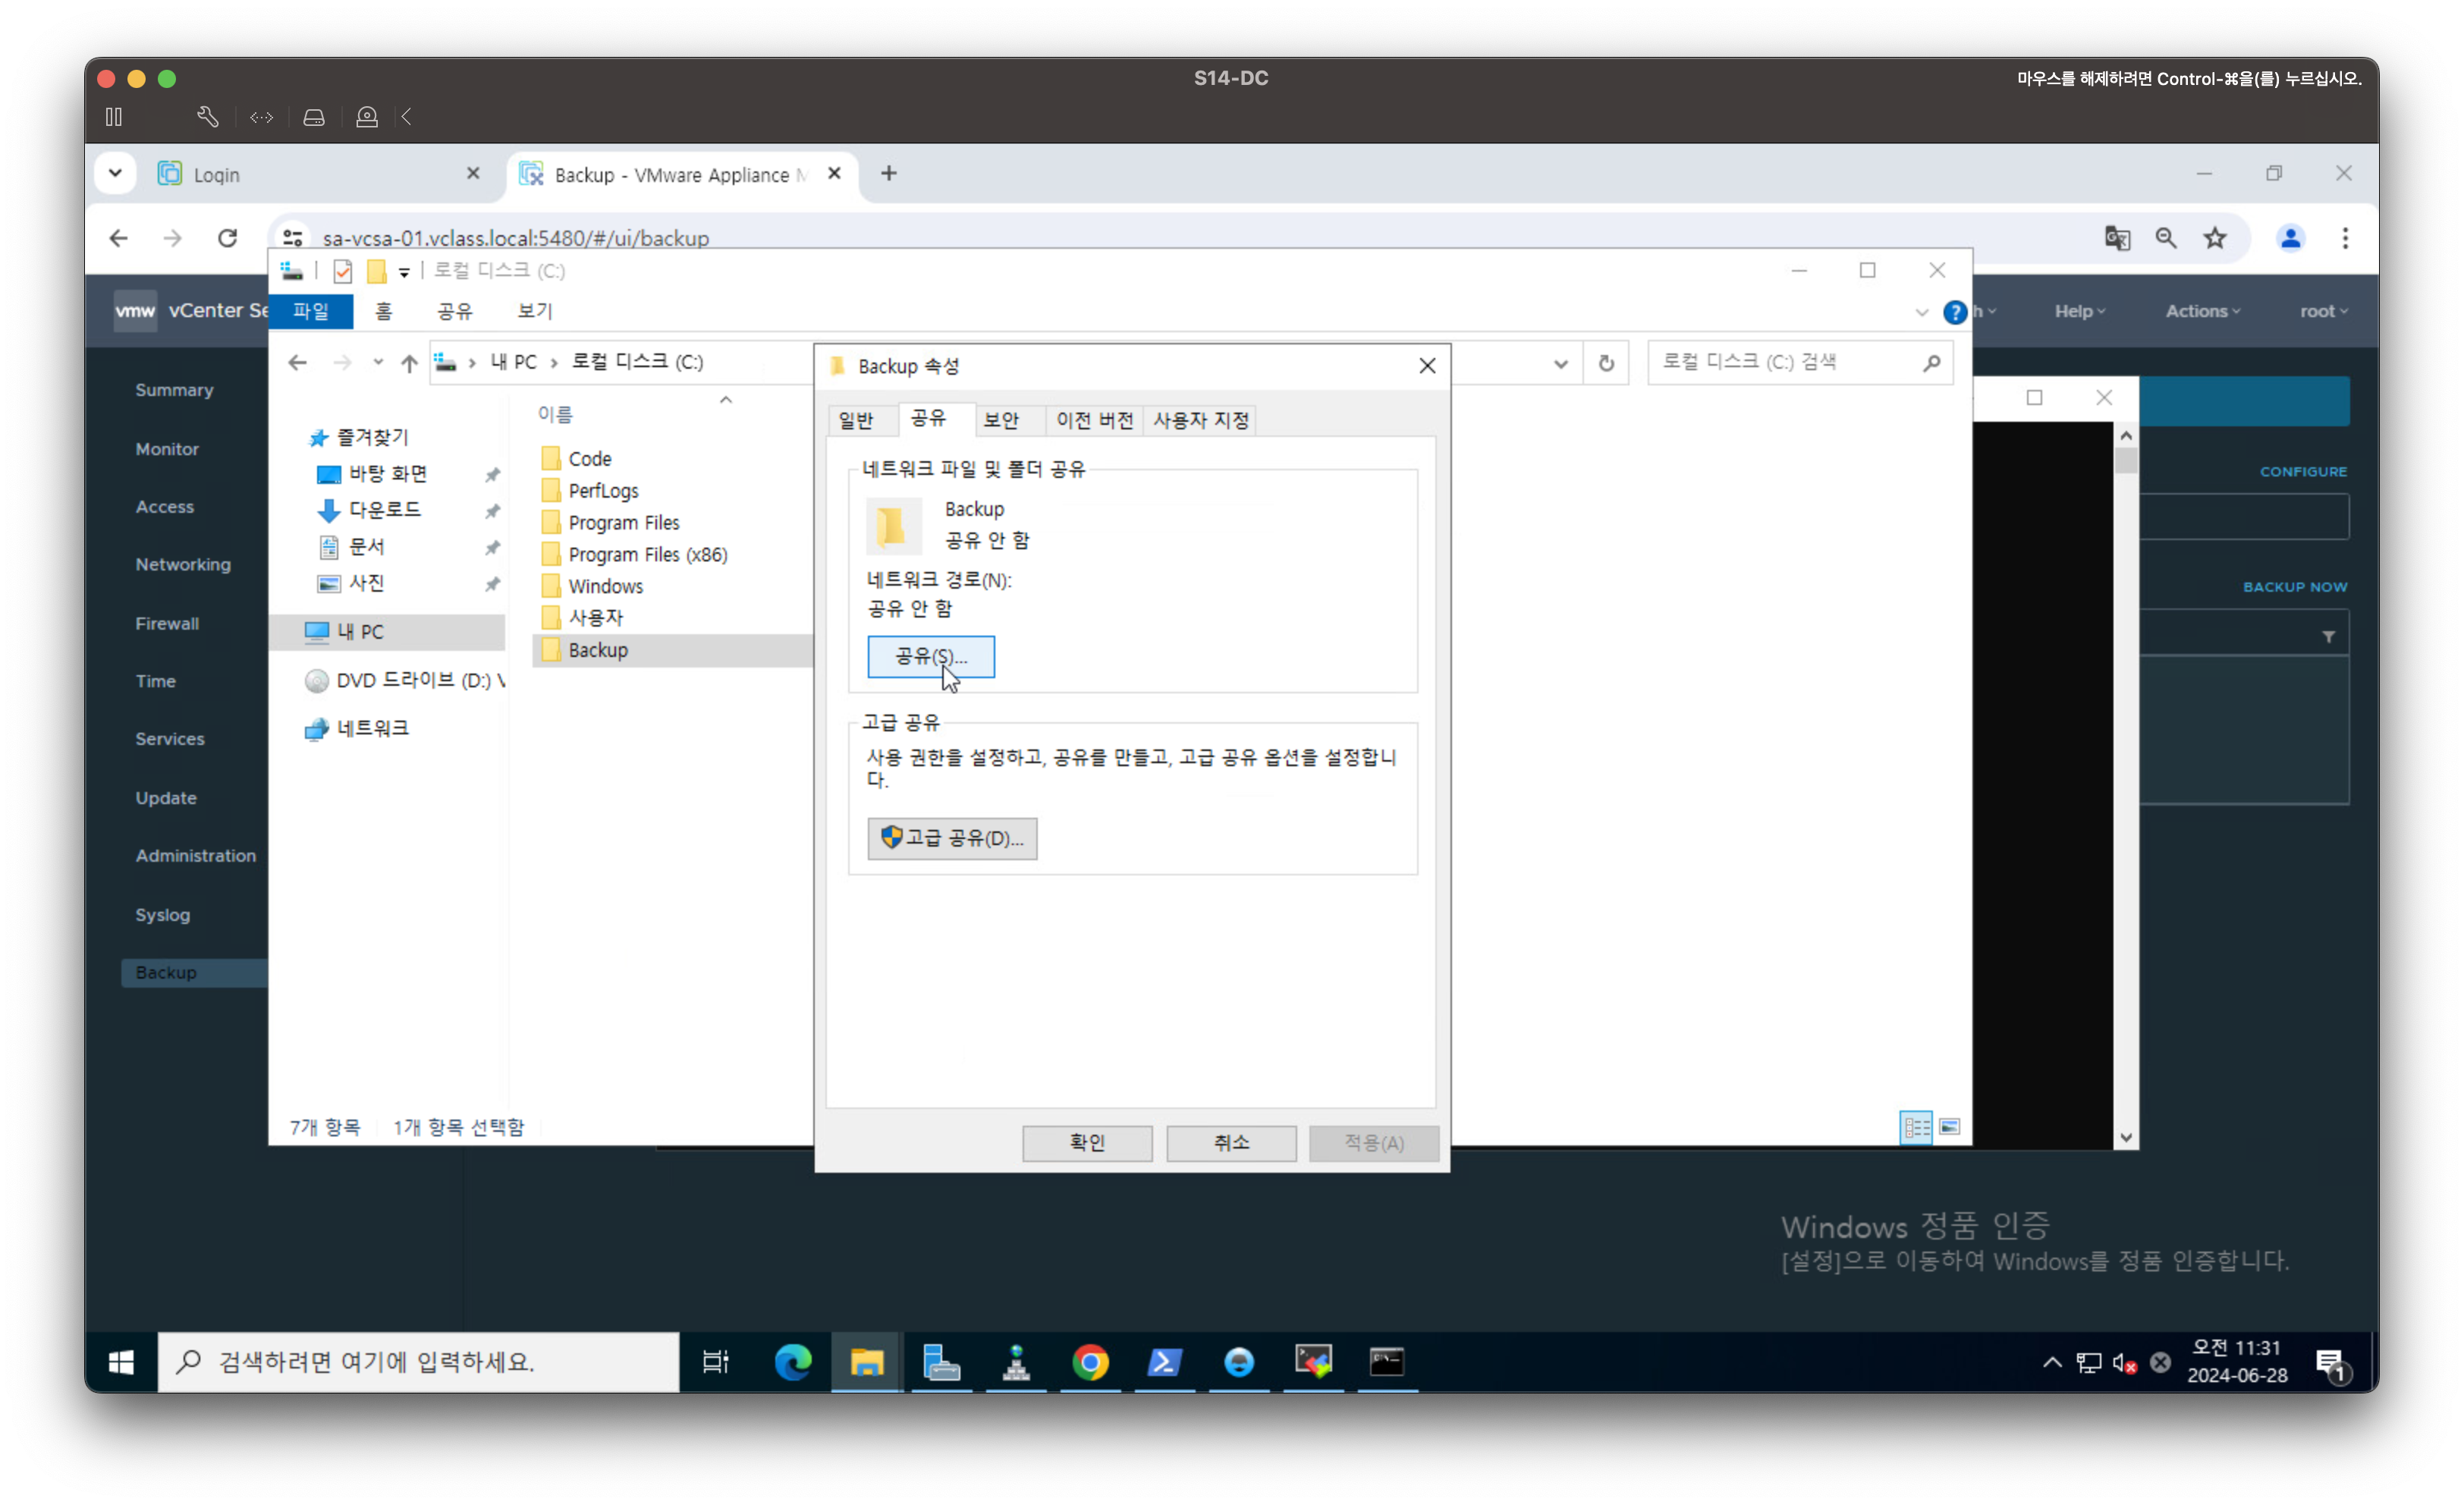Open VM settings wrench icon
This screenshot has height=1505, width=2464.
[x=207, y=117]
